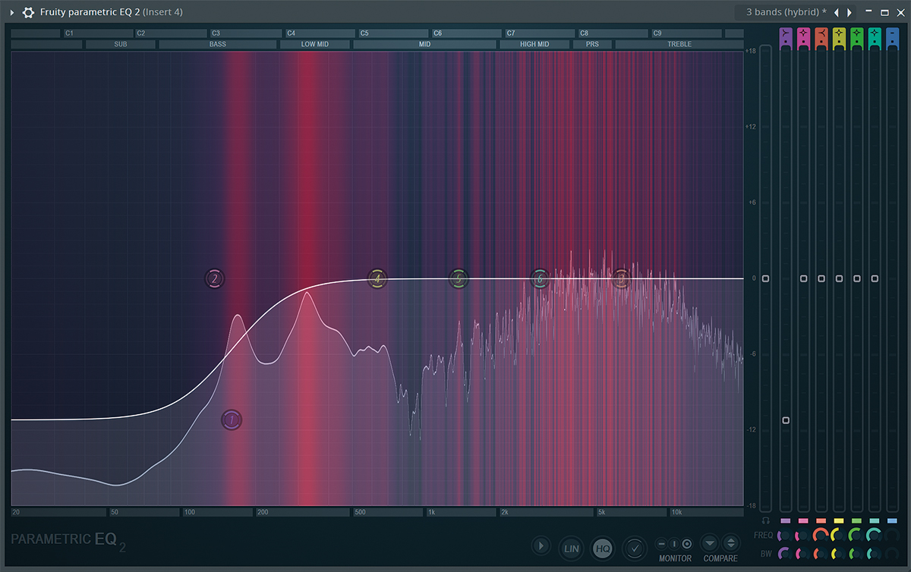This screenshot has width=911, height=572.
Task: Click the orange band 3 FREQ knob
Action: pos(821,536)
